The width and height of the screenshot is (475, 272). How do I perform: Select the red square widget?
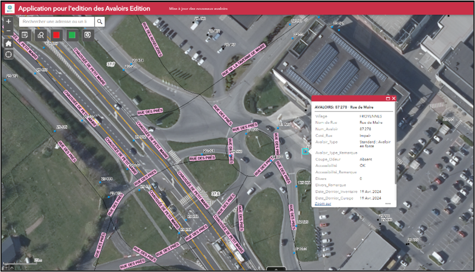pyautogui.click(x=56, y=35)
